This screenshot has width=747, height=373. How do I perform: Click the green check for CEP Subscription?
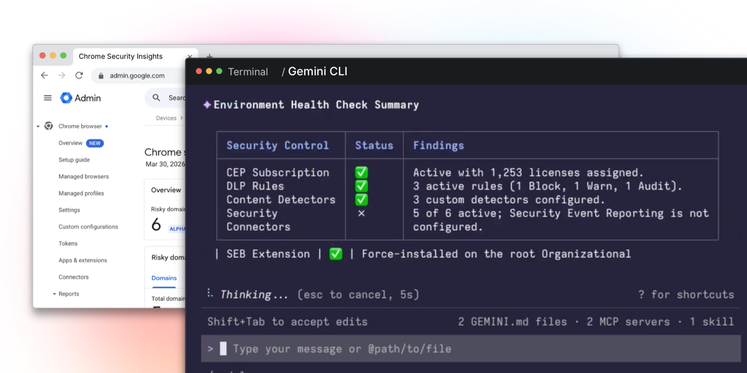pos(361,173)
